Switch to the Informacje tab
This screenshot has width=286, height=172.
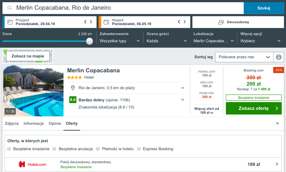pyautogui.click(x=34, y=123)
